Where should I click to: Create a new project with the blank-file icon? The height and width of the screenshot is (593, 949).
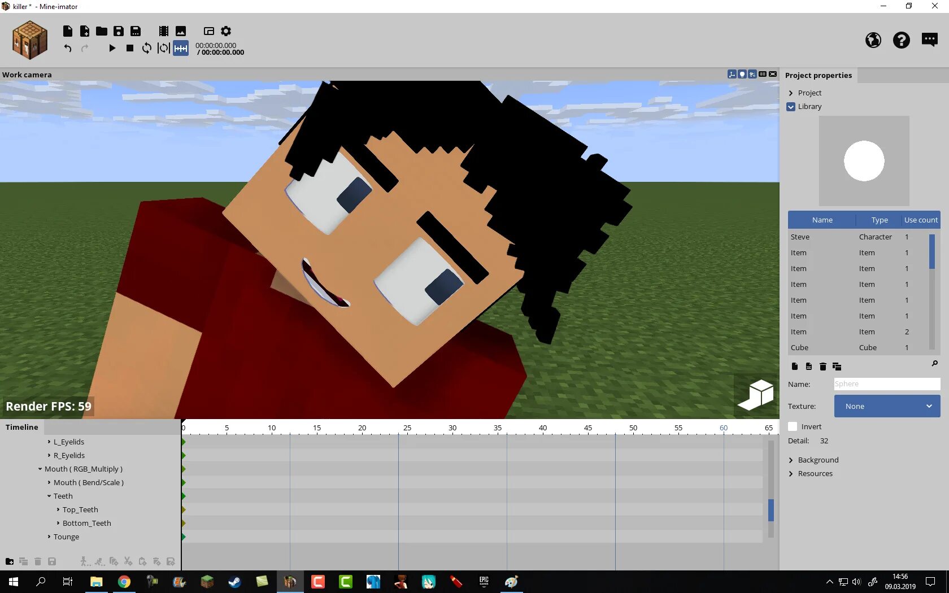pyautogui.click(x=68, y=31)
